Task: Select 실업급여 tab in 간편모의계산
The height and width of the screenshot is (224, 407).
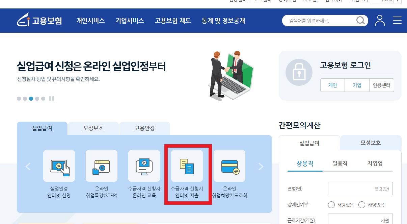Action: (x=309, y=143)
